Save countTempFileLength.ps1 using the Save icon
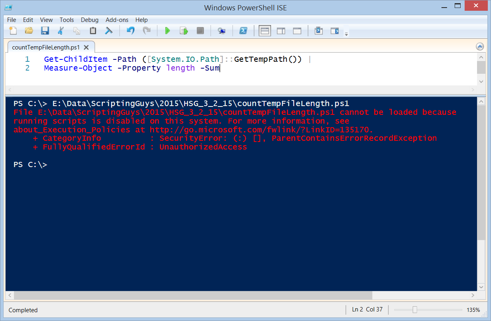The height and width of the screenshot is (321, 491). (45, 30)
